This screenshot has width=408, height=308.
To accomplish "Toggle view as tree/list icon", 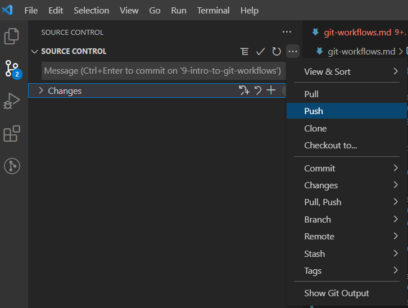I will pyautogui.click(x=244, y=52).
